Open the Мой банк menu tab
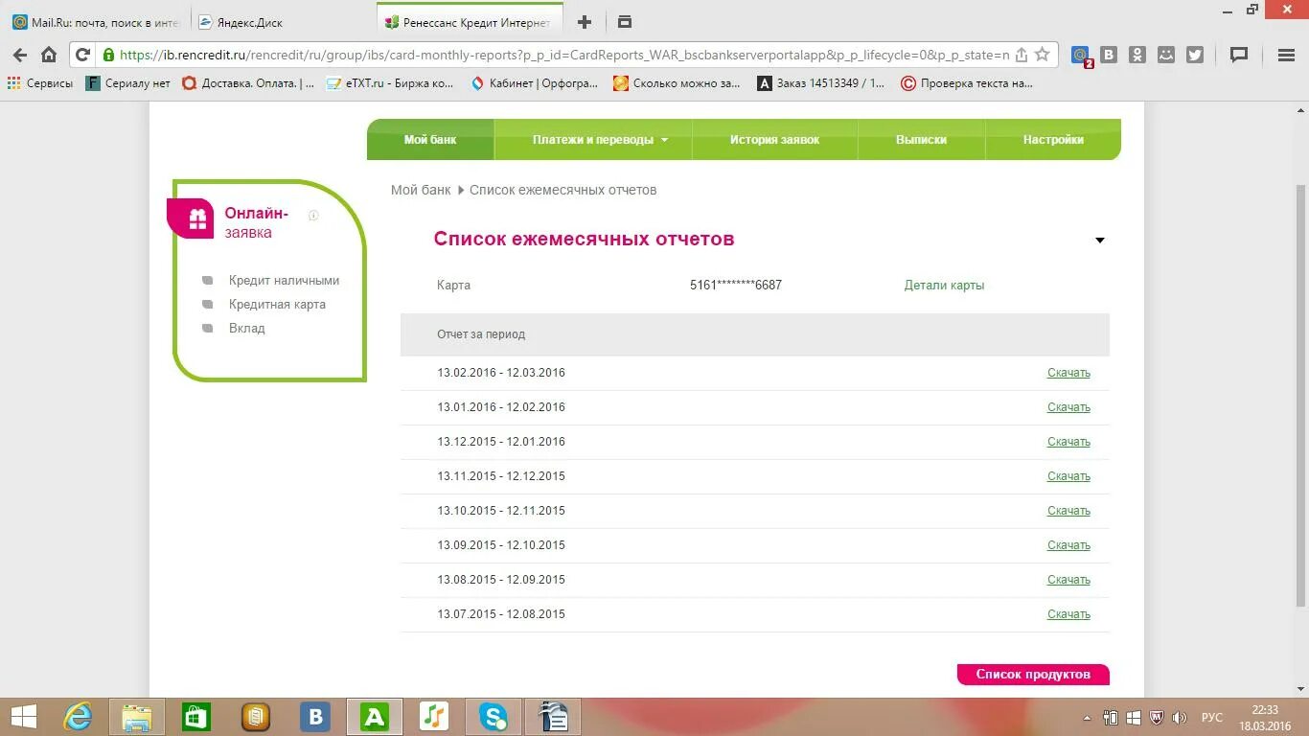Screen dimensions: 1309x736 430,140
